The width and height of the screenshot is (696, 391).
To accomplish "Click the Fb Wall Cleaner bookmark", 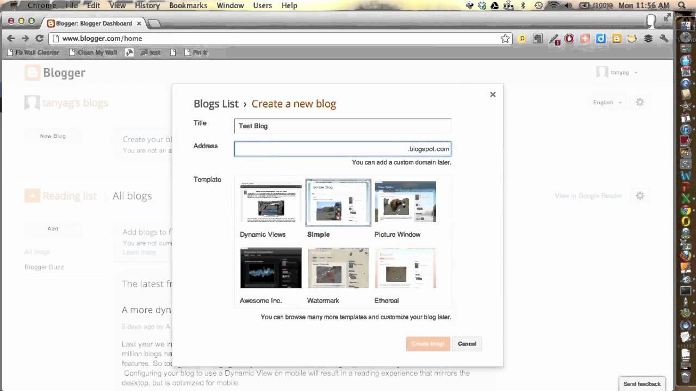I will click(x=33, y=53).
